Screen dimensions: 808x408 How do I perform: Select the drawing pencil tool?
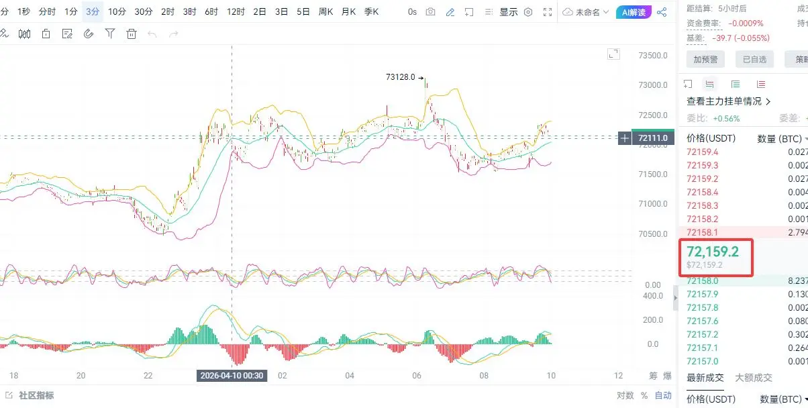[450, 12]
